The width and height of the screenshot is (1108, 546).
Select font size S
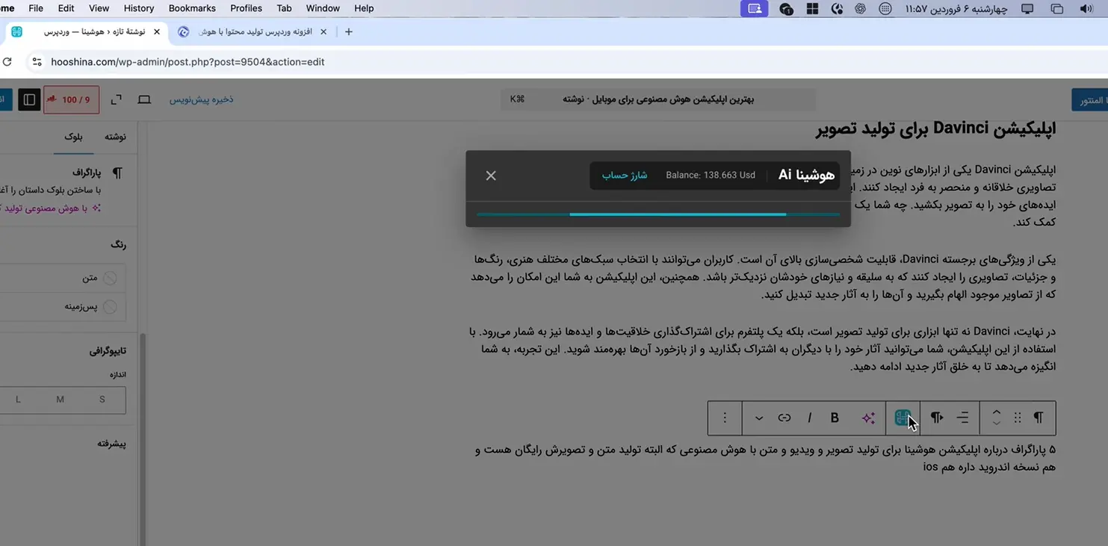tap(102, 400)
